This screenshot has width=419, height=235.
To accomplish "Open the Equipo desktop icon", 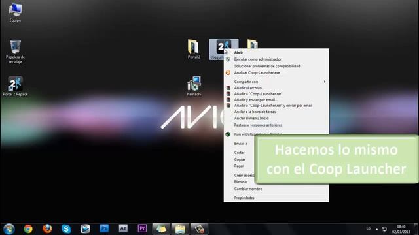I will pyautogui.click(x=15, y=12).
